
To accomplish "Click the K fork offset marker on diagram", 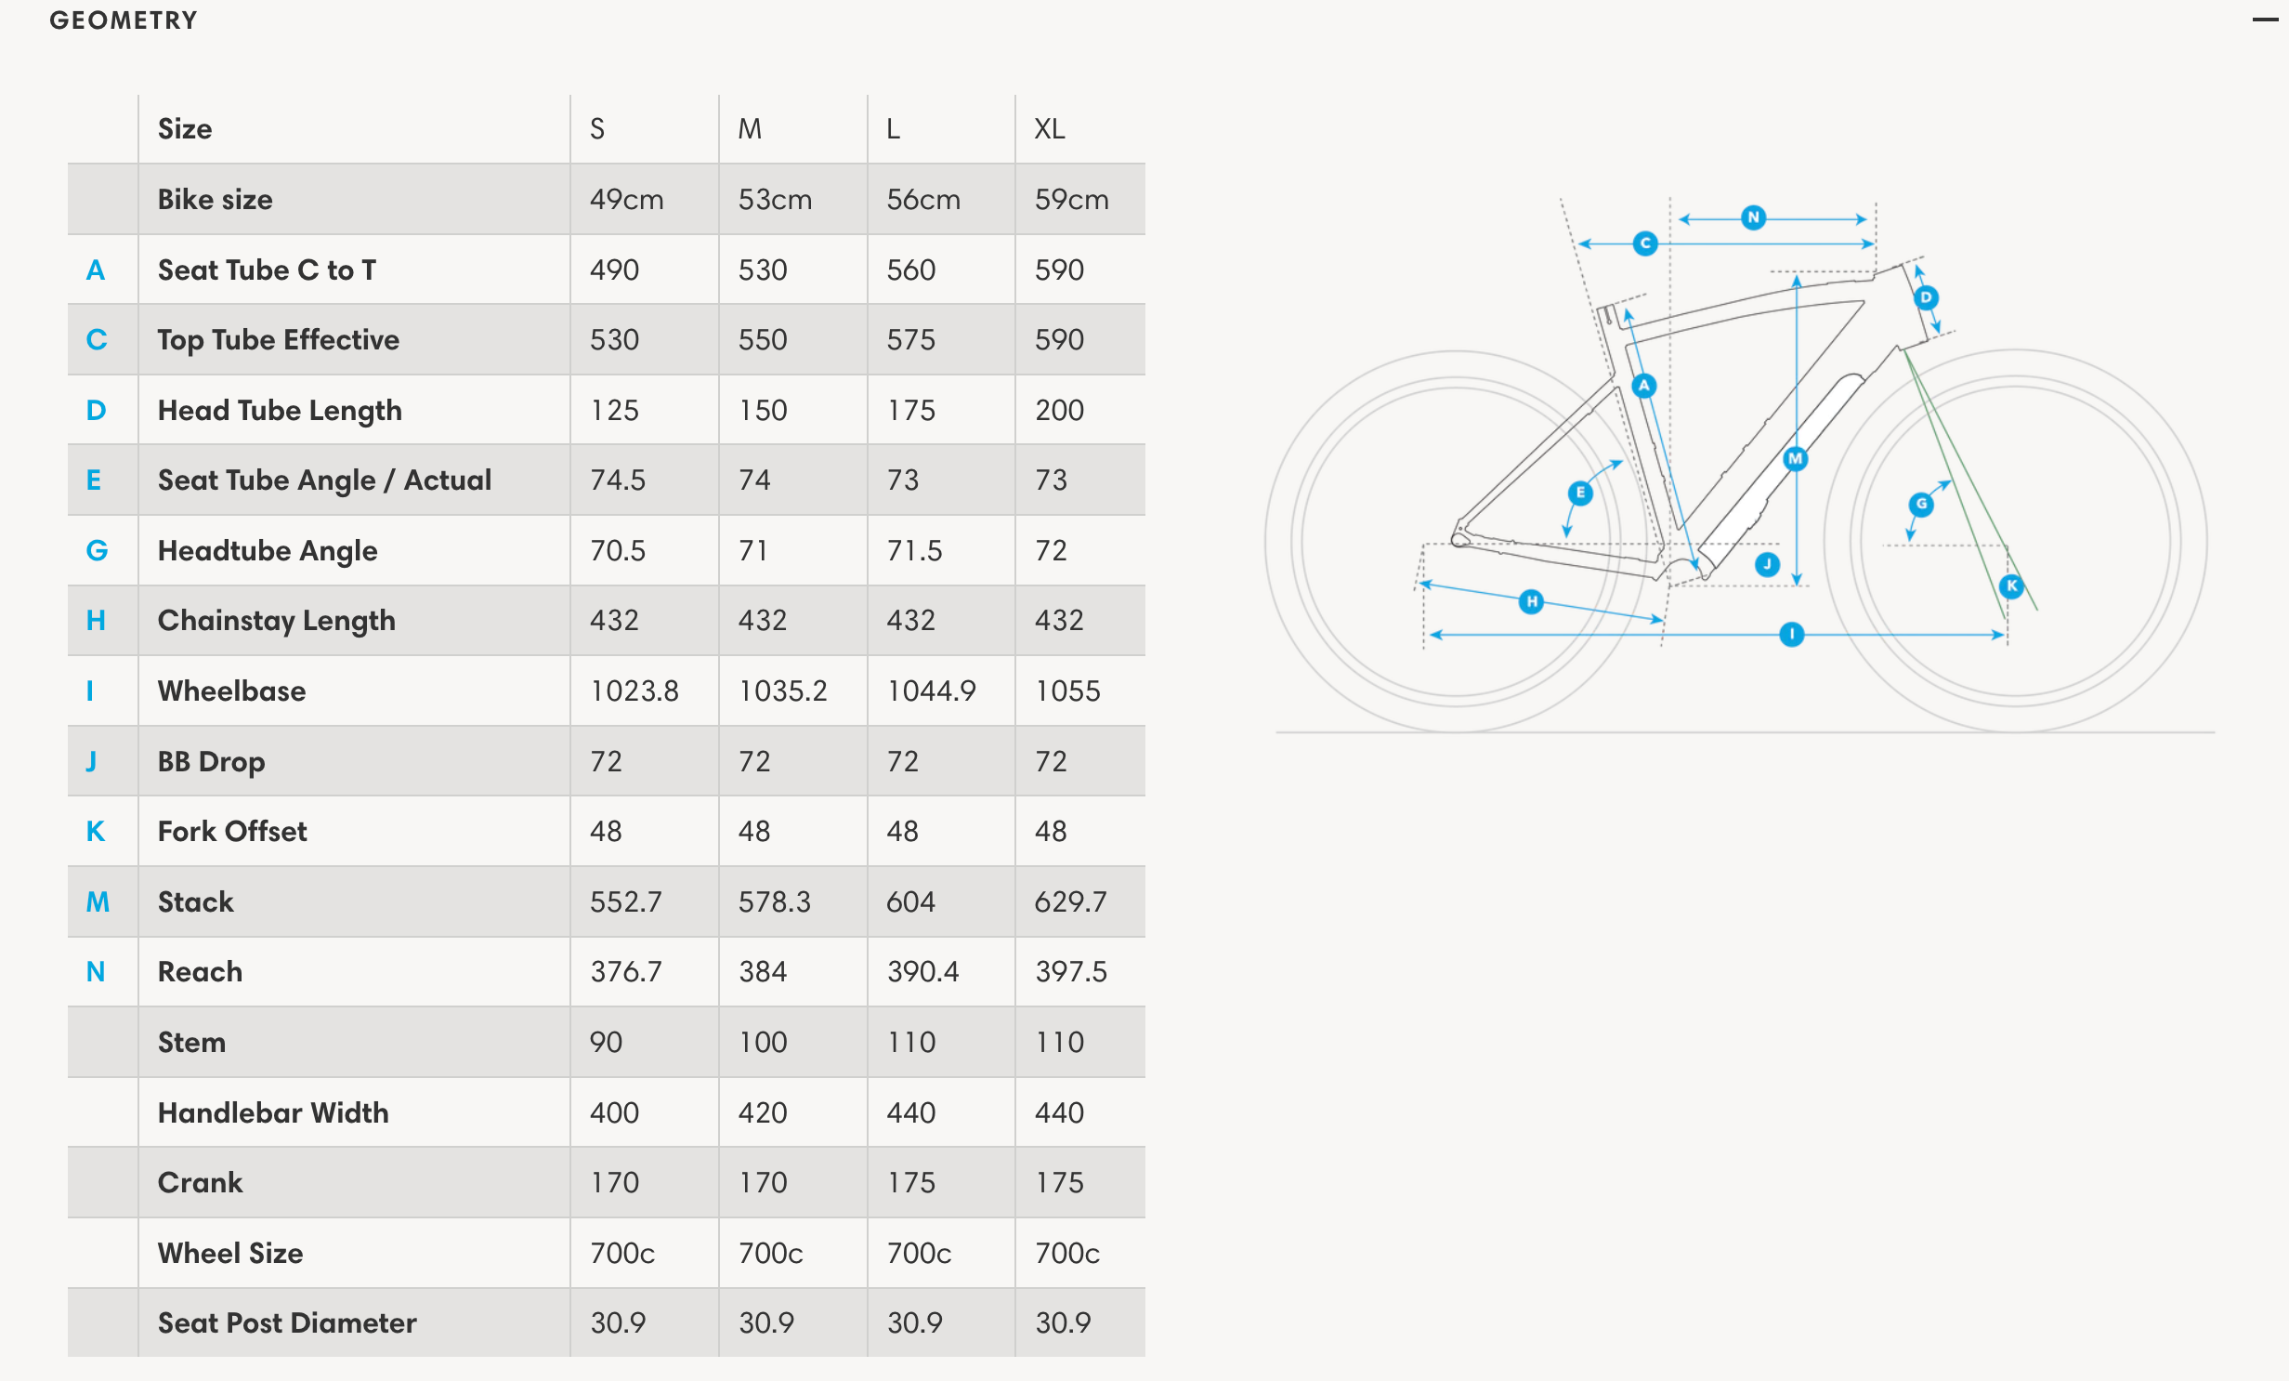I will 2012,585.
